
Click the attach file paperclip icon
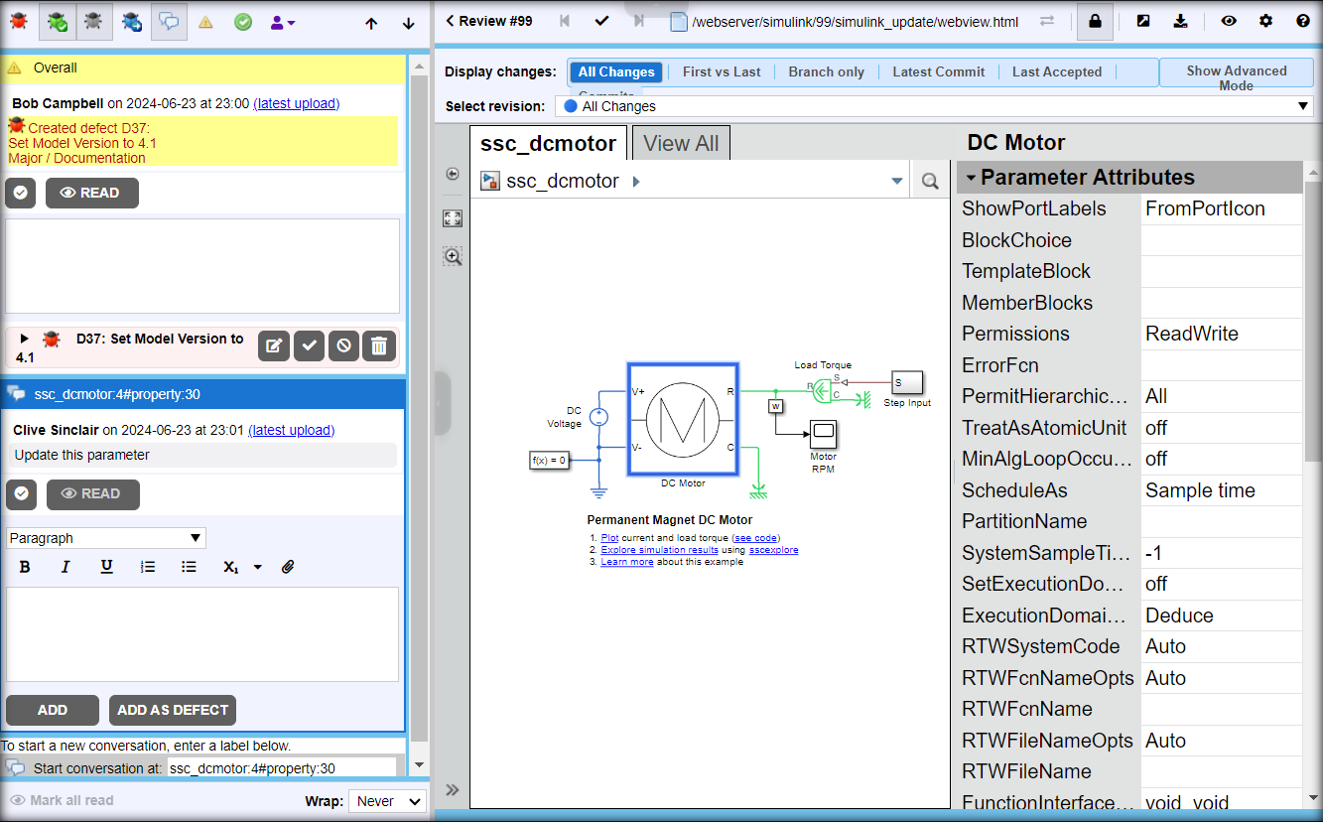(x=288, y=567)
